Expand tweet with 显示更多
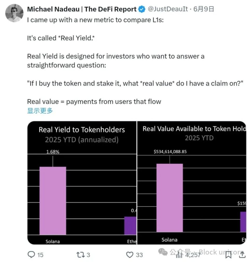Screen dimensions: 252x262 [x=40, y=111]
